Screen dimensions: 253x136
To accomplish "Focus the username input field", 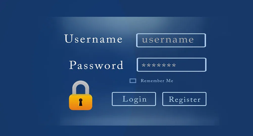I will [171, 40].
